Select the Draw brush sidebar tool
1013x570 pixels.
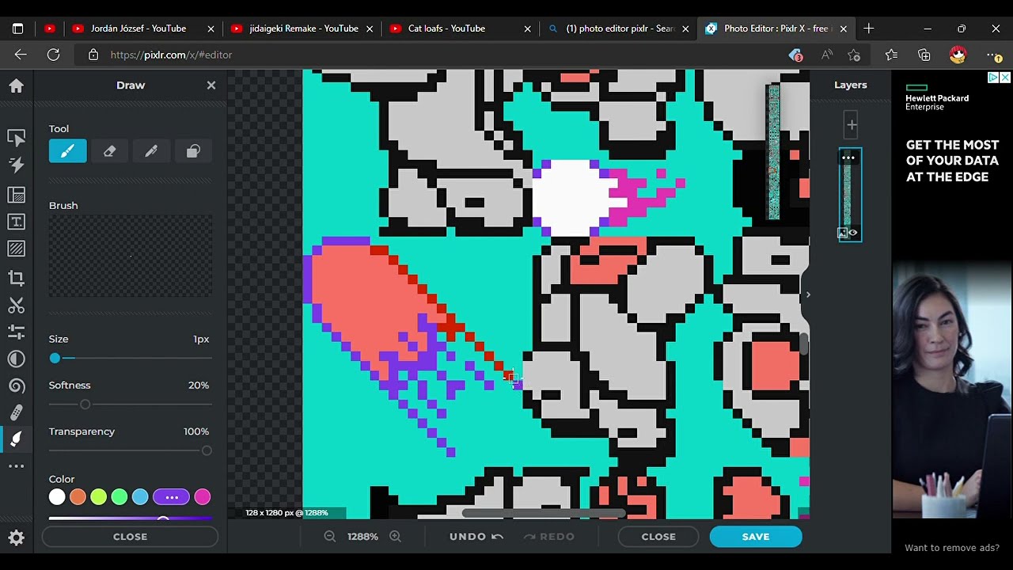[16, 439]
